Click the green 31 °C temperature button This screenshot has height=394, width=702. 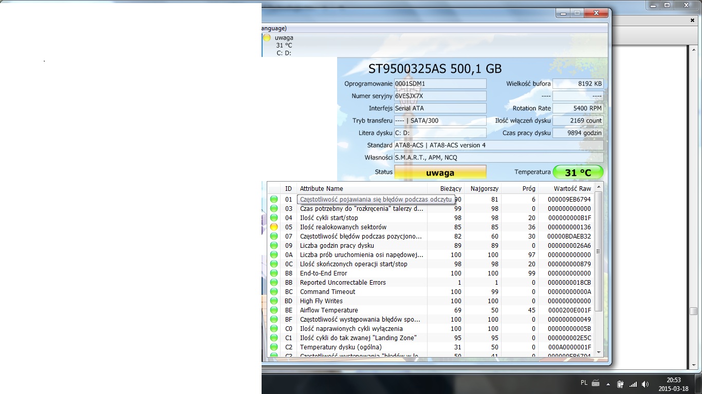[x=578, y=173]
